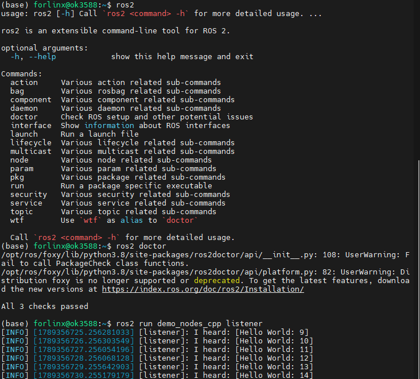The height and width of the screenshot is (379, 420).
Task: Click 'show this help message and exit' text
Action: [x=182, y=57]
